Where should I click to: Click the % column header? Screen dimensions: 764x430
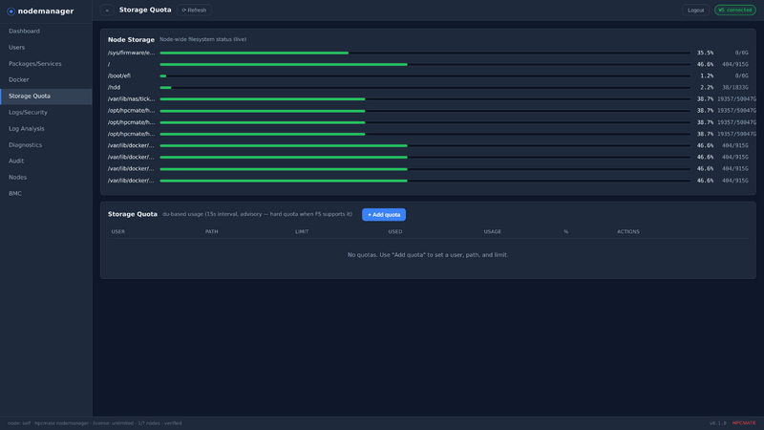click(x=565, y=231)
